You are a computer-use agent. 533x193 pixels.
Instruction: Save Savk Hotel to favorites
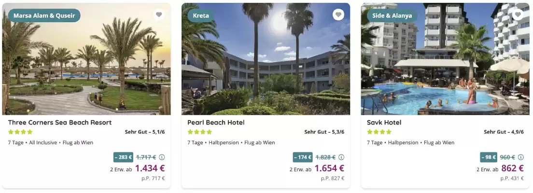[x=518, y=14]
